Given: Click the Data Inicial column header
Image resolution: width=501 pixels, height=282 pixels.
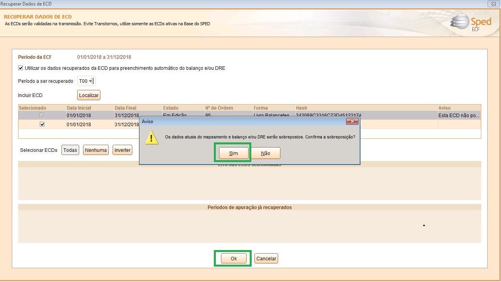Looking at the screenshot, I should [90, 108].
